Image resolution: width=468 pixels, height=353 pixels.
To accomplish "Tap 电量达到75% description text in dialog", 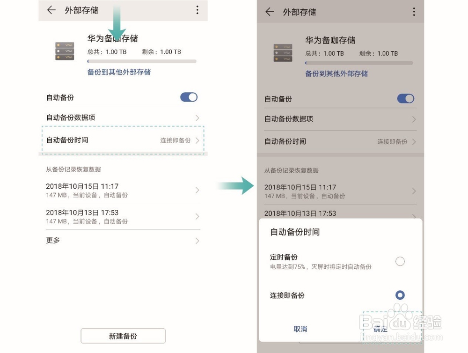I will coord(321,267).
